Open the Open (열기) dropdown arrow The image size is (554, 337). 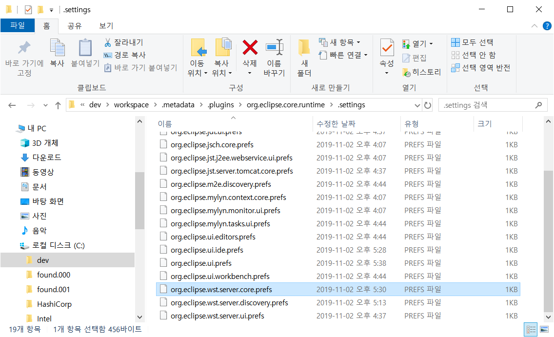(x=431, y=44)
